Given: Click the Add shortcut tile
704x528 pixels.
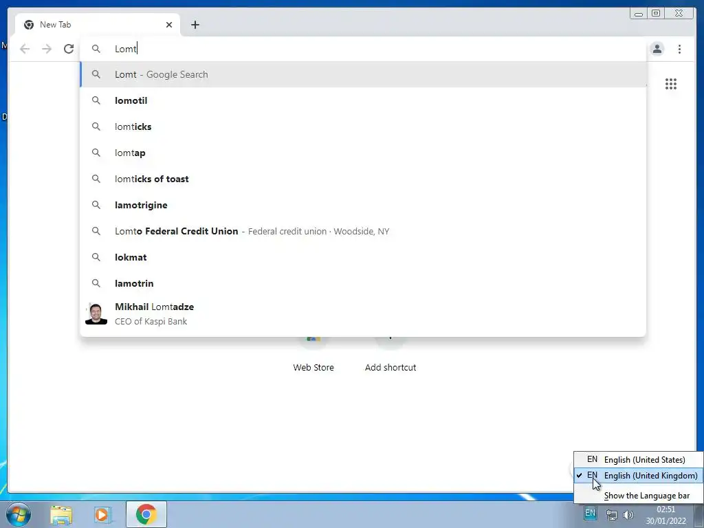Looking at the screenshot, I should [390, 355].
